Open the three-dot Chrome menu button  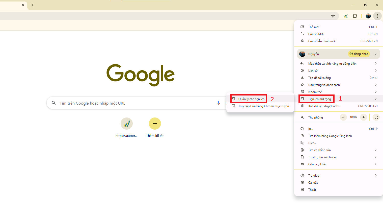click(x=377, y=16)
